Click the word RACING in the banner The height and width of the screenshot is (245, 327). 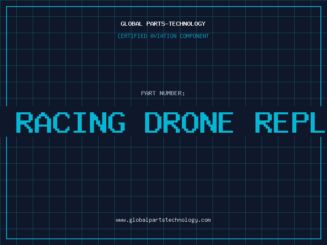click(70, 122)
